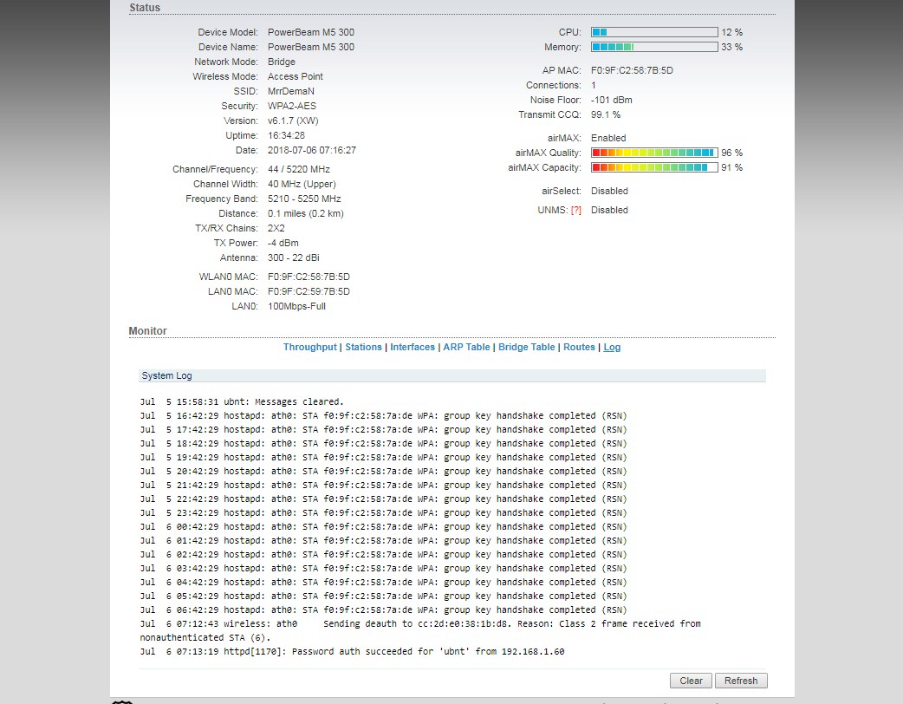
Task: Click the Jul 6 03:42:29 log entry
Action: [383, 568]
